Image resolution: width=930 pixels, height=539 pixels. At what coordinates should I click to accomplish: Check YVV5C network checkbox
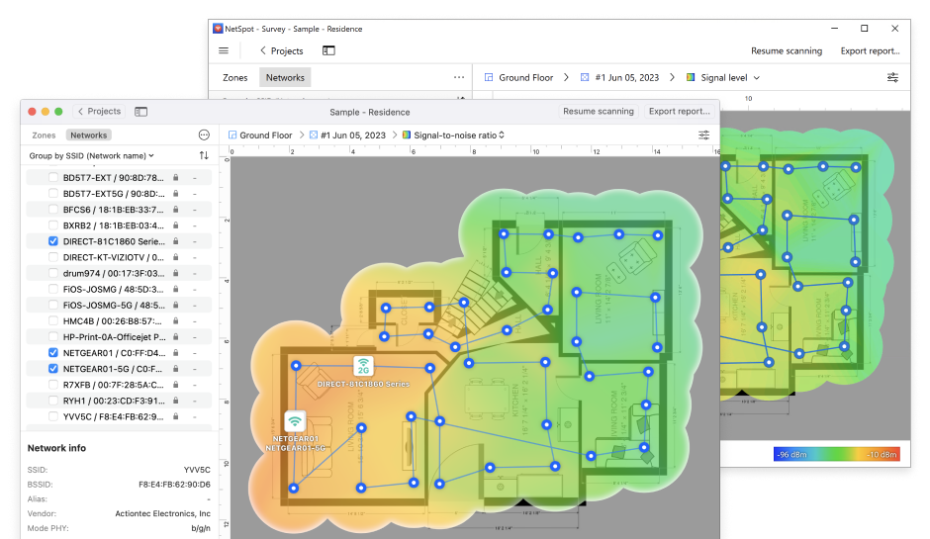click(x=53, y=416)
